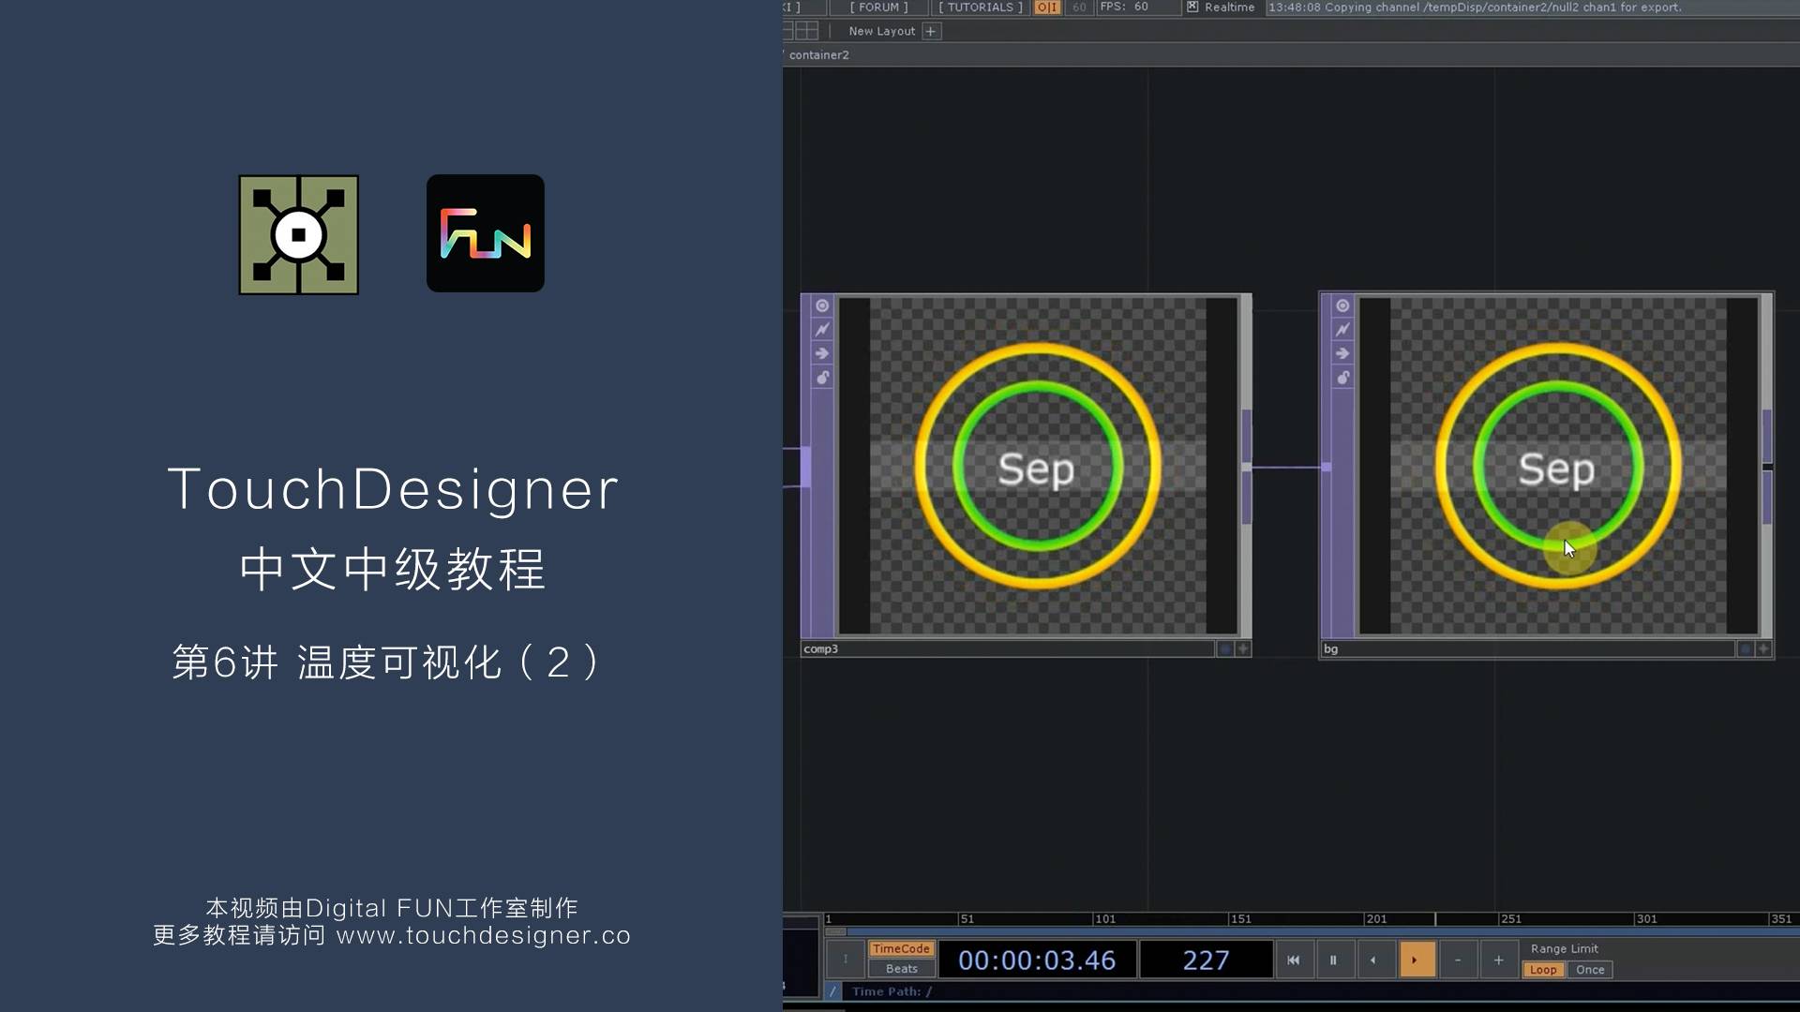Open the FORUM link in the top bar
Viewport: 1800px width, 1012px height.
878,7
